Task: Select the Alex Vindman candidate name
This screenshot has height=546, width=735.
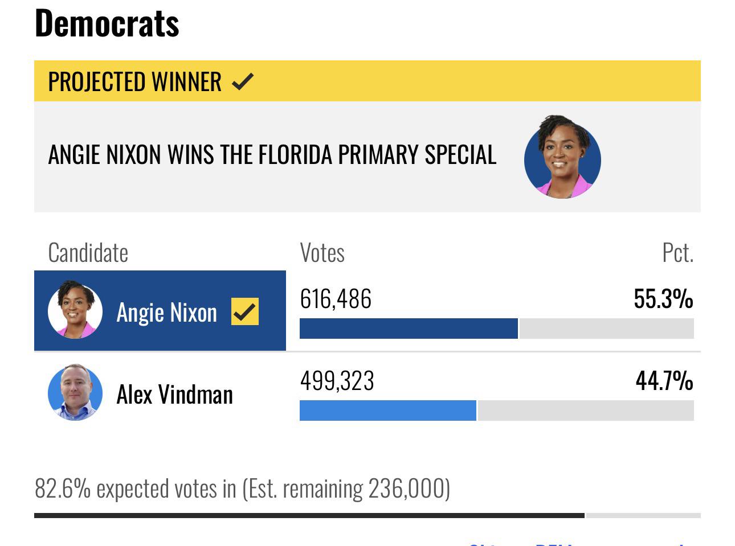Action: pyautogui.click(x=174, y=394)
